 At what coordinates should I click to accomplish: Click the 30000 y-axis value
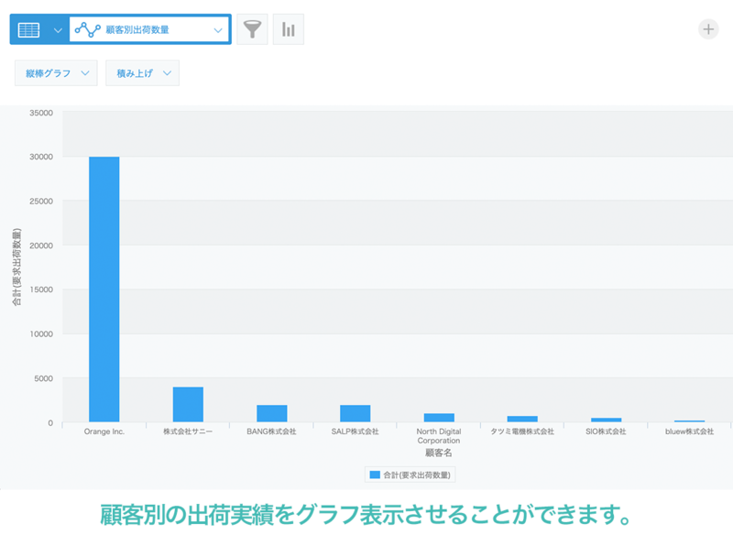[41, 157]
